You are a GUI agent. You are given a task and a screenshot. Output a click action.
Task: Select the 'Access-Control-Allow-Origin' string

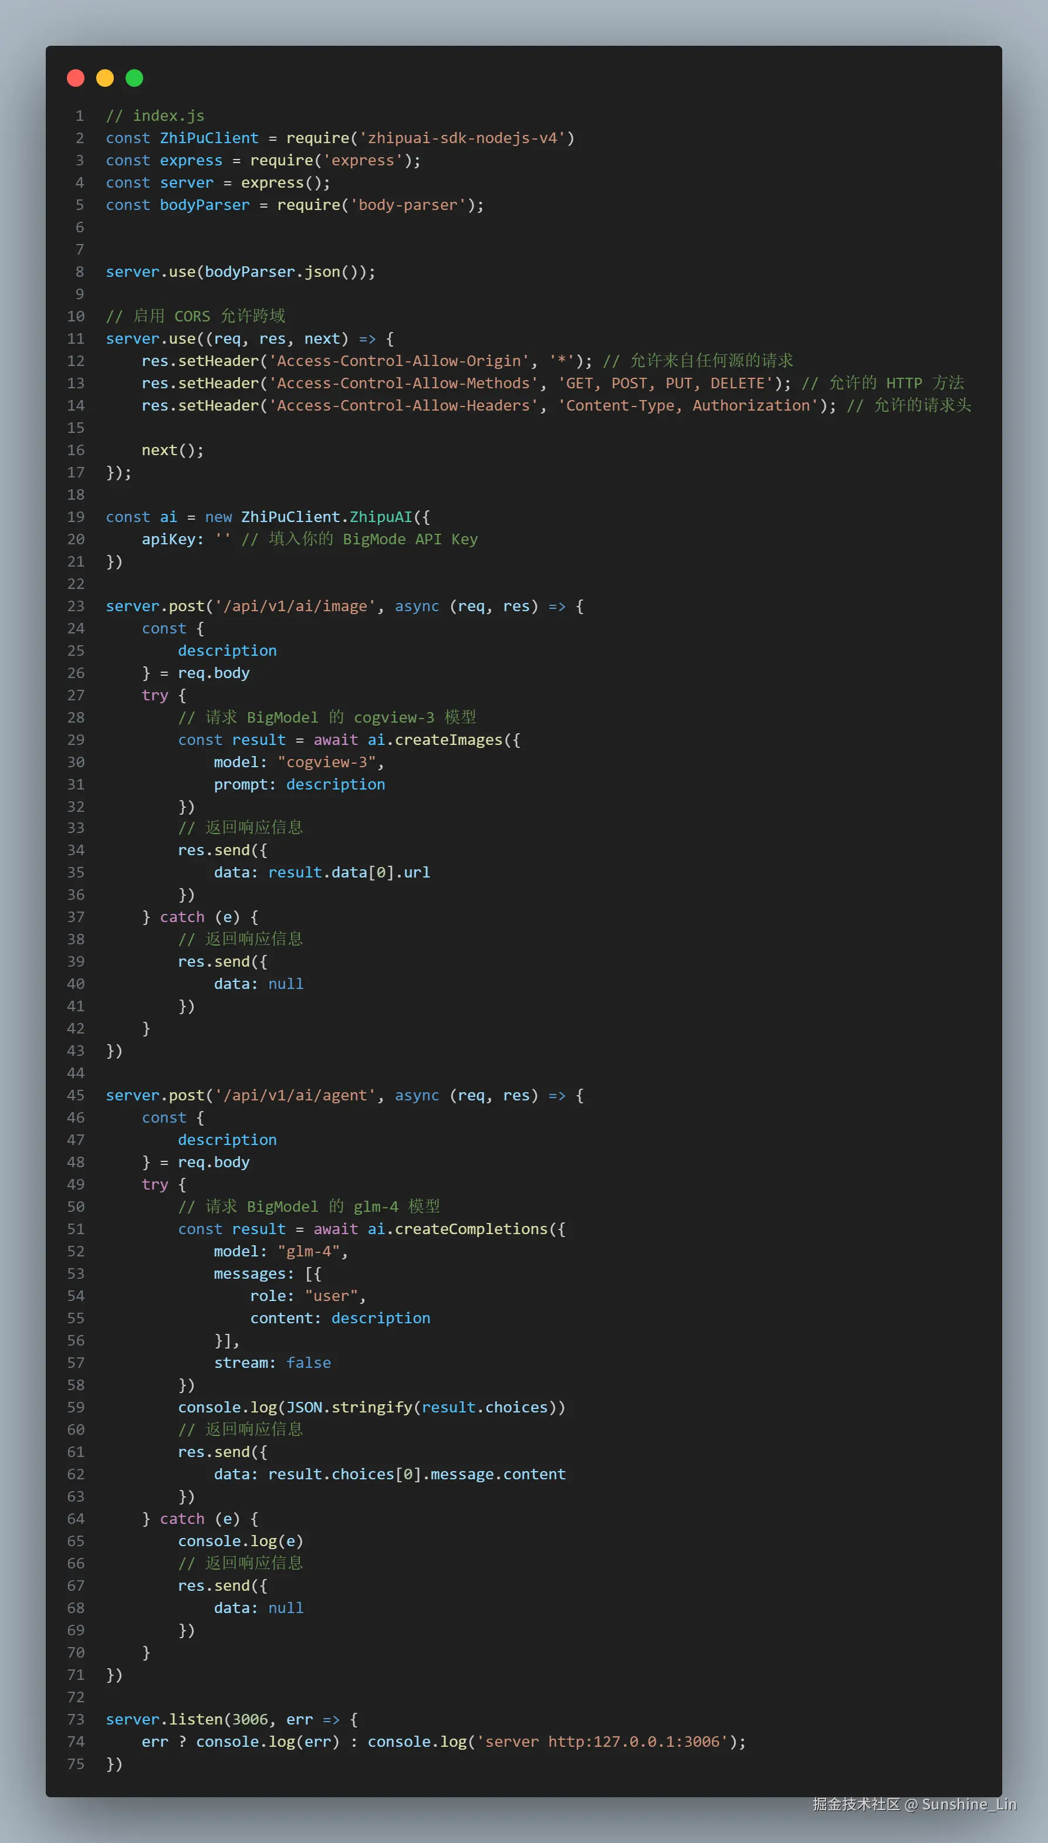click(x=399, y=361)
